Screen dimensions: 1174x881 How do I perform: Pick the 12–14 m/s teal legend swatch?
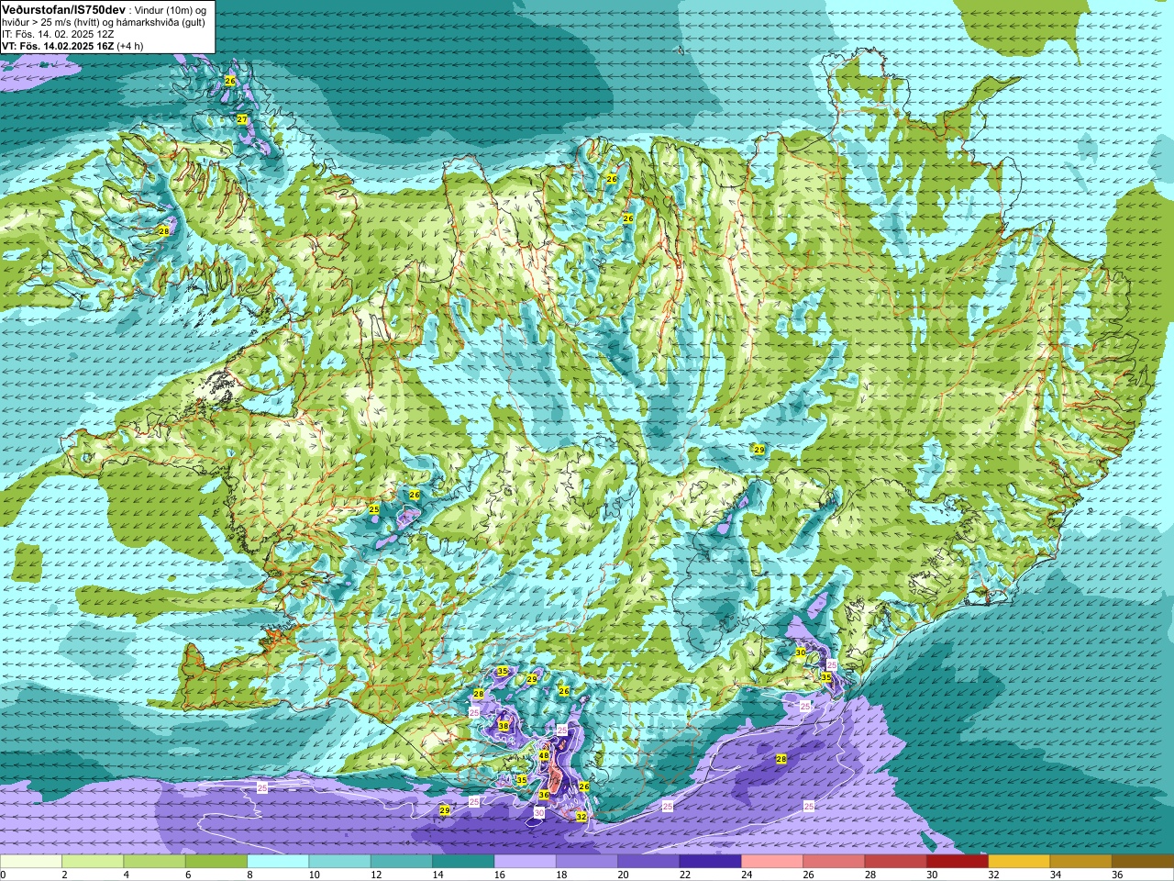402,862
